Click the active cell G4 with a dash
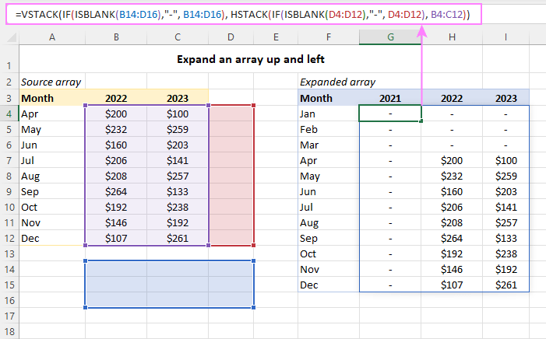The width and height of the screenshot is (546, 339). point(390,114)
